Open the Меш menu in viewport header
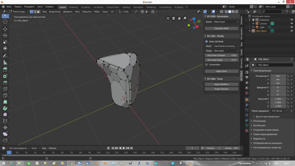 [x=77, y=12]
